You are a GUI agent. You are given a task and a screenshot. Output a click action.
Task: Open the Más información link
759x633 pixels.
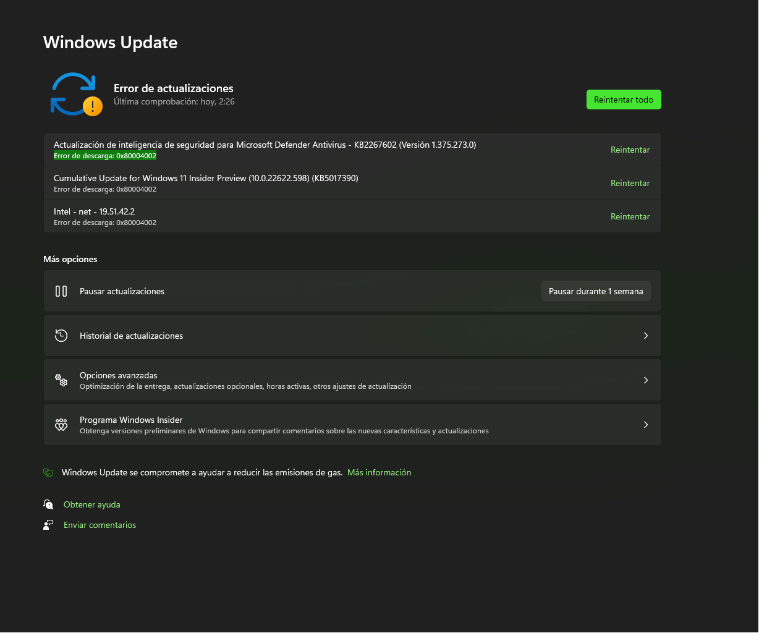tap(379, 472)
